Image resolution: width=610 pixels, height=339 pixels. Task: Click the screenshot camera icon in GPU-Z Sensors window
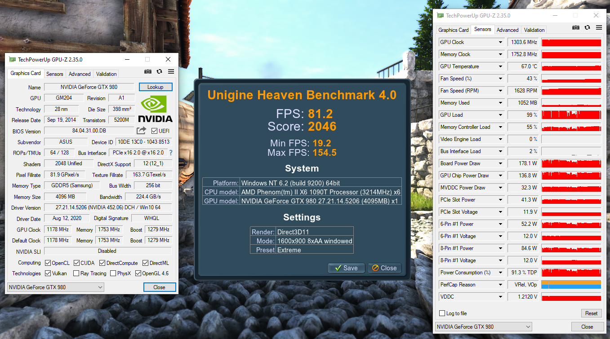575,27
